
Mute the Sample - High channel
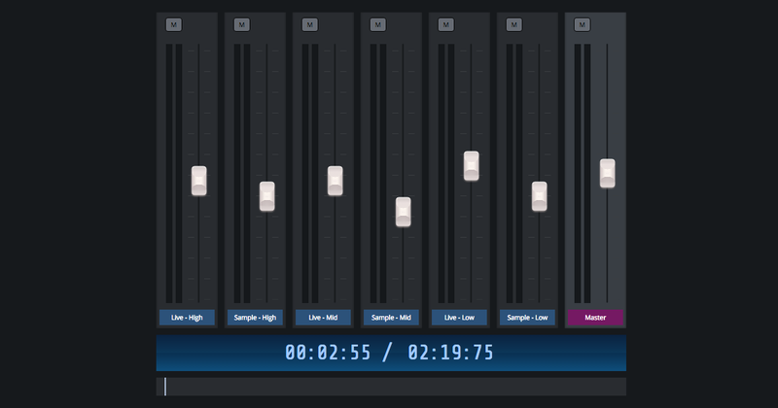tap(241, 24)
